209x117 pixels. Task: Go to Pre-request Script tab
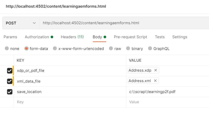coord(130,37)
